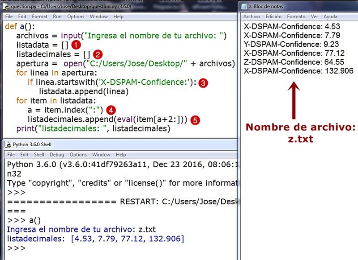Open the Formato menu in Bloc de notas

click(x=295, y=16)
